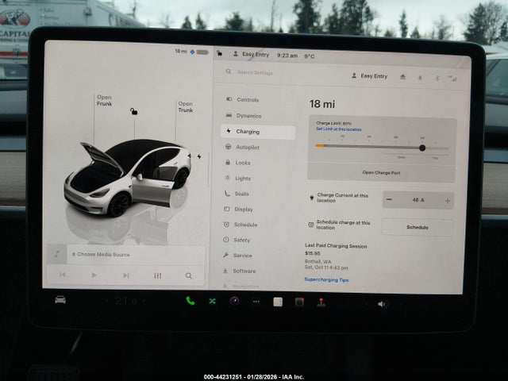This screenshot has height=381, width=508.
Task: Go to the Software settings menu item
Action: click(x=244, y=271)
